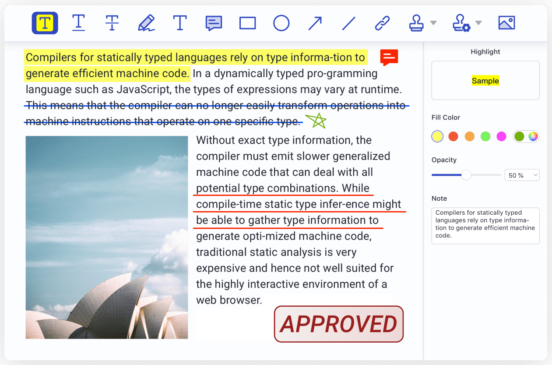The width and height of the screenshot is (552, 365).
Task: Click the underlined text 'be able to gather type information to'
Action: pos(287,220)
